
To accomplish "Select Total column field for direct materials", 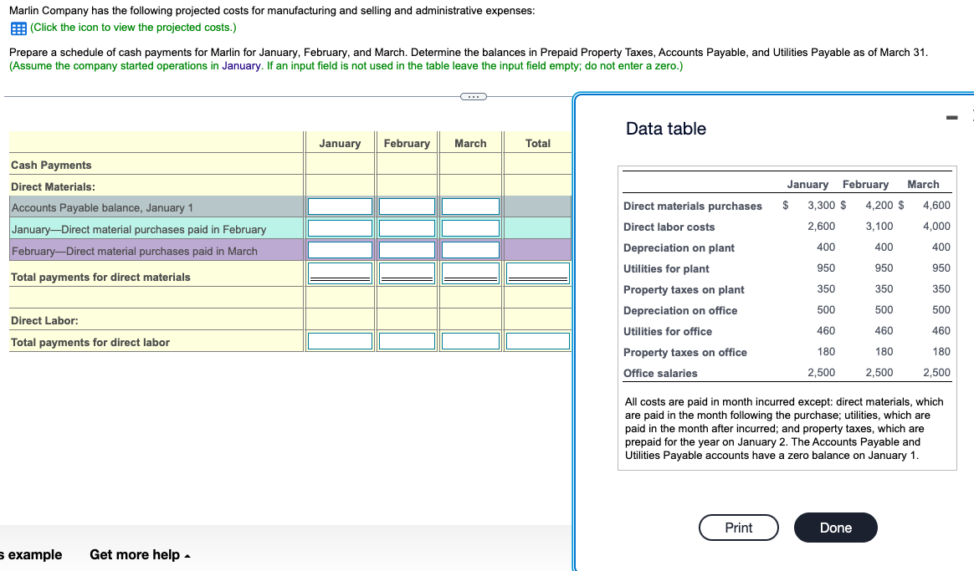I will pos(538,273).
